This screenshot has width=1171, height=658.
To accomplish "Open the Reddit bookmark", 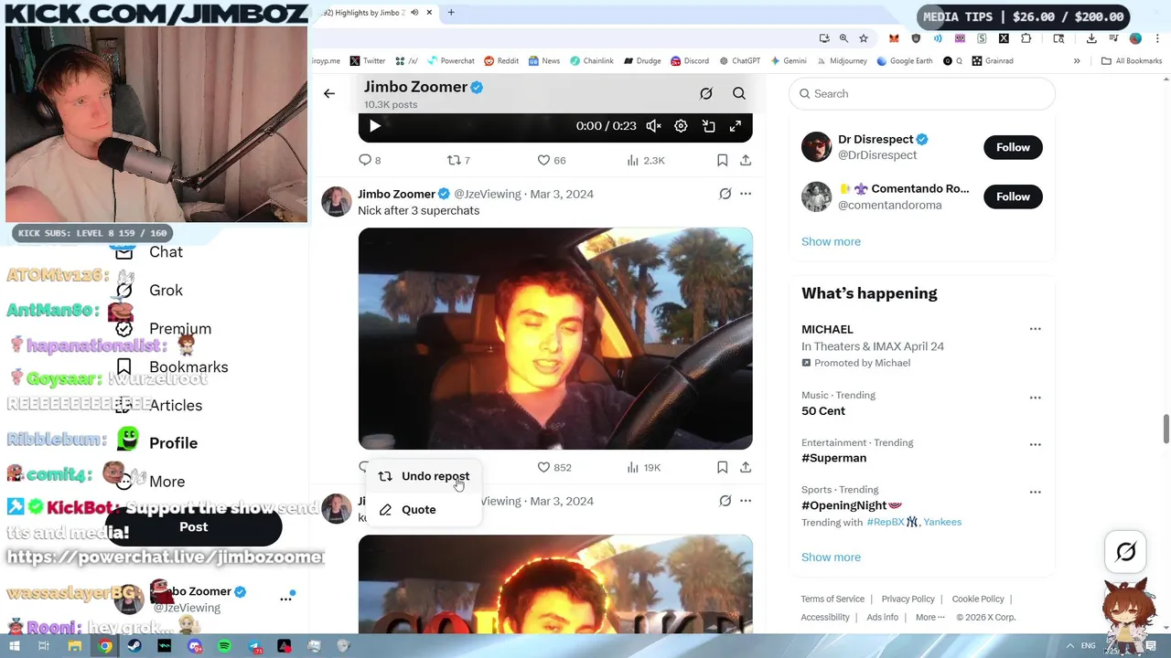I will click(501, 61).
